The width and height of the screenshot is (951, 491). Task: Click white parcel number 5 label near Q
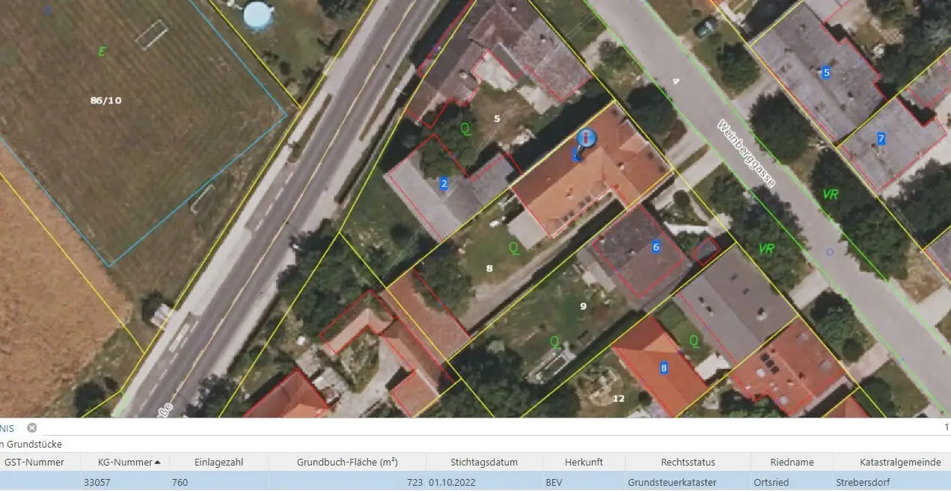tap(497, 118)
